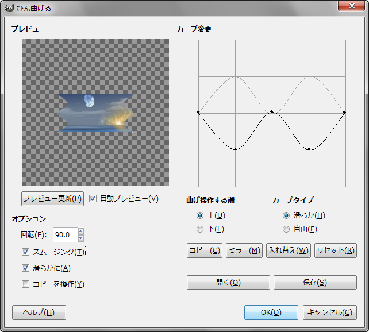The height and width of the screenshot is (332, 369).
Task: Reset the curve with リセット(R)
Action: 336,250
